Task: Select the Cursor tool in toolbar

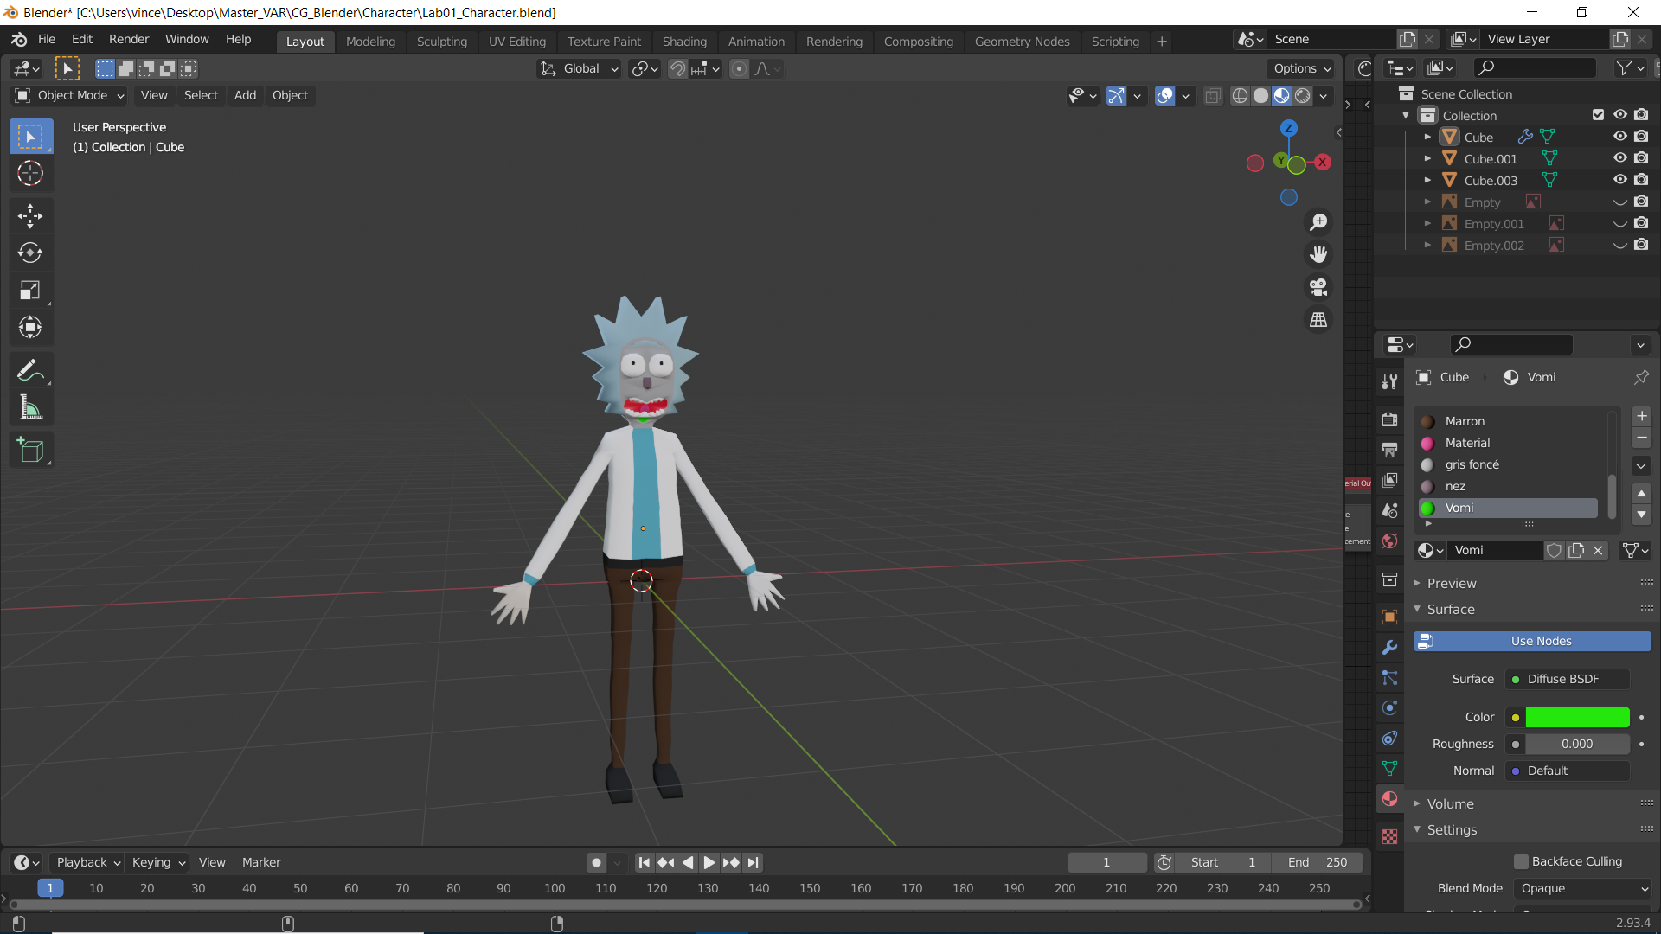Action: pyautogui.click(x=30, y=174)
